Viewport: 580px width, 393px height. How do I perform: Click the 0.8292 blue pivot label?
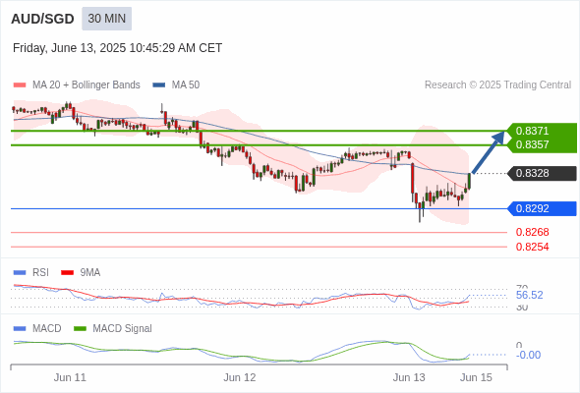tap(543, 208)
